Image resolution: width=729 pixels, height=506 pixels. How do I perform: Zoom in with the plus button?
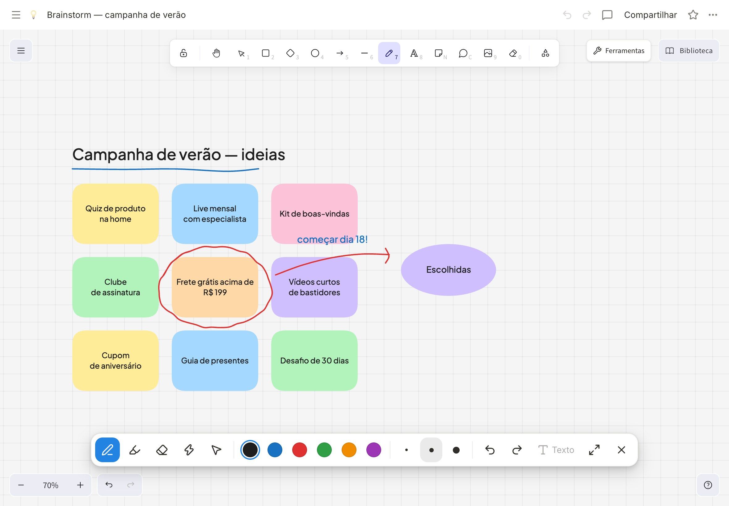(x=80, y=485)
